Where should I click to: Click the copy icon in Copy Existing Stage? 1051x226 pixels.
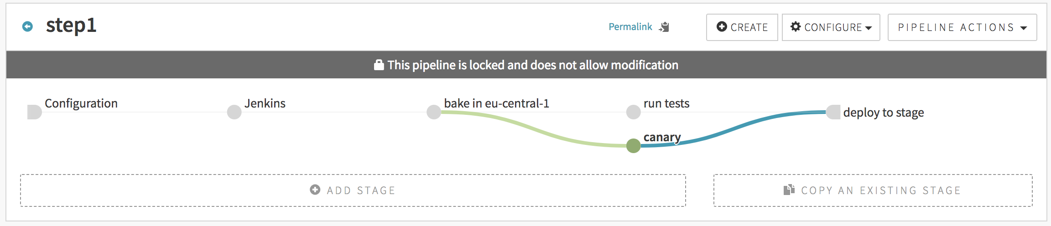(789, 190)
